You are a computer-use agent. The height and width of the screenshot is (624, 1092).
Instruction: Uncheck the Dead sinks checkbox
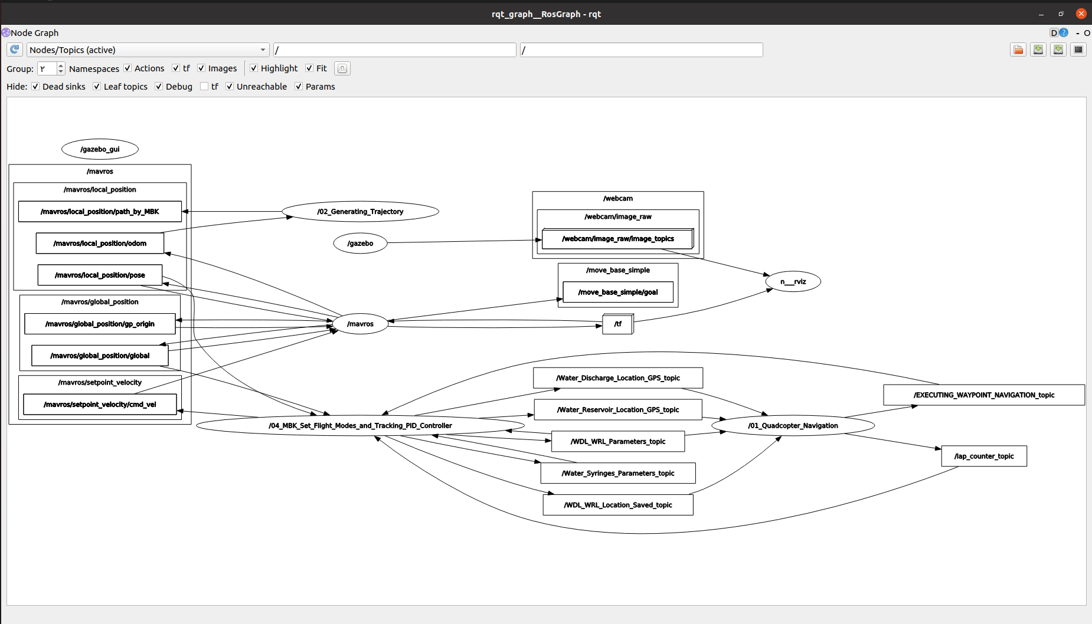tap(35, 87)
